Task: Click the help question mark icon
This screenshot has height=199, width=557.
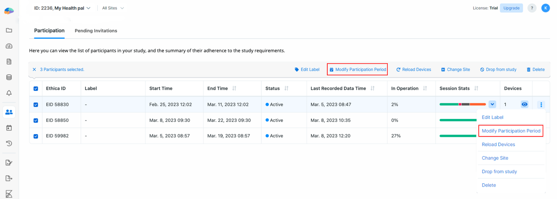Action: click(532, 8)
